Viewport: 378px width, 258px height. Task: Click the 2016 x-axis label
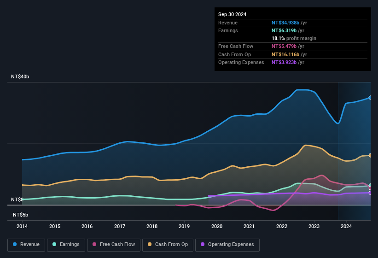[x=87, y=226]
